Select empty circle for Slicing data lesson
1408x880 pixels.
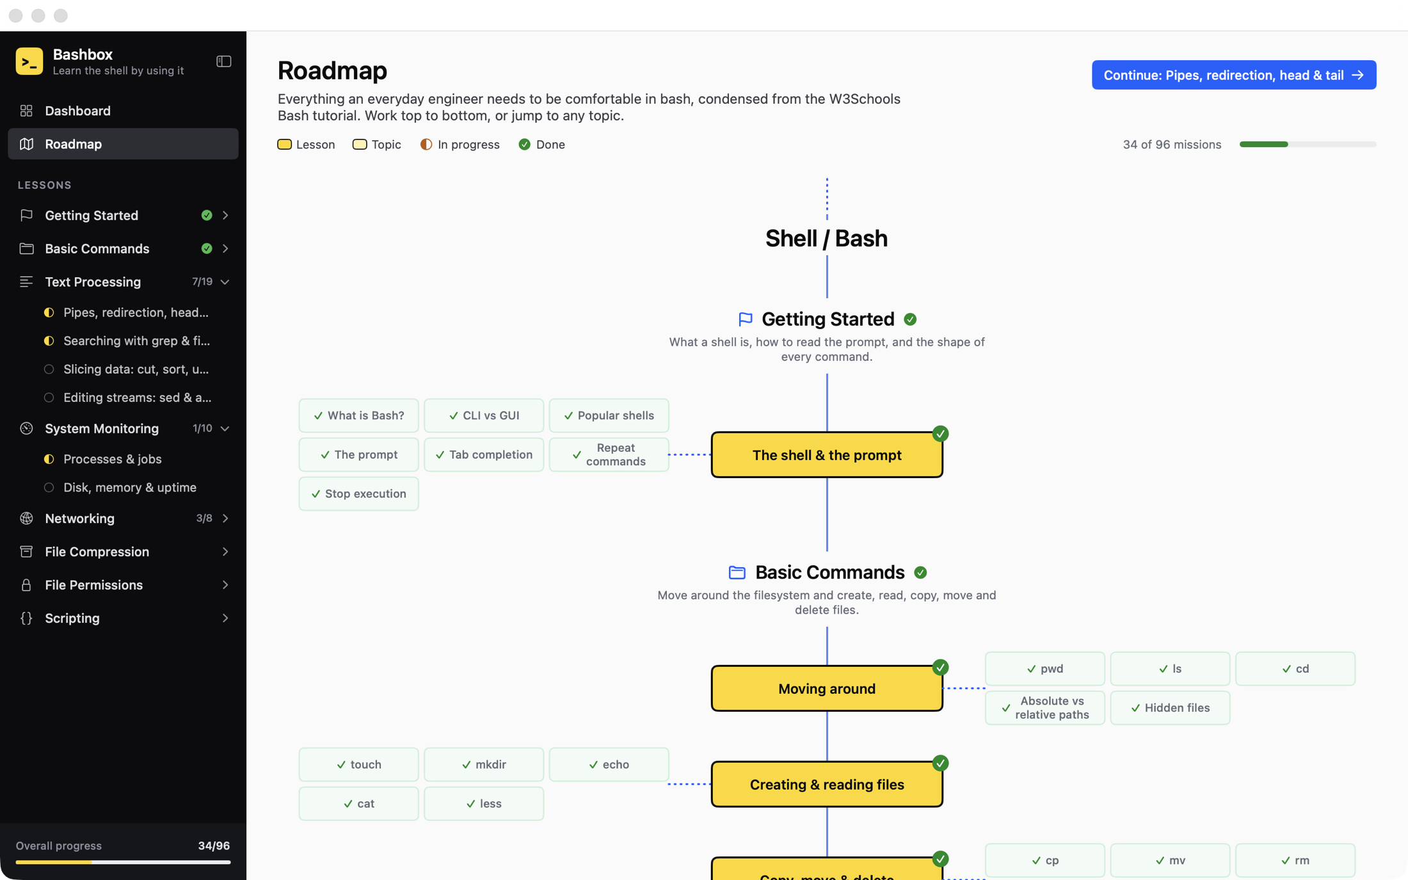pos(49,369)
